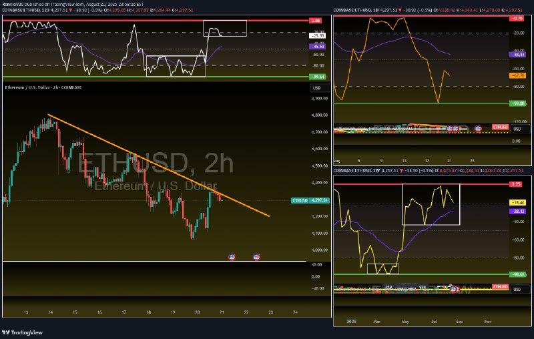Click the US flag event marker on the 1W chart
This screenshot has height=339, width=534.
[453, 289]
